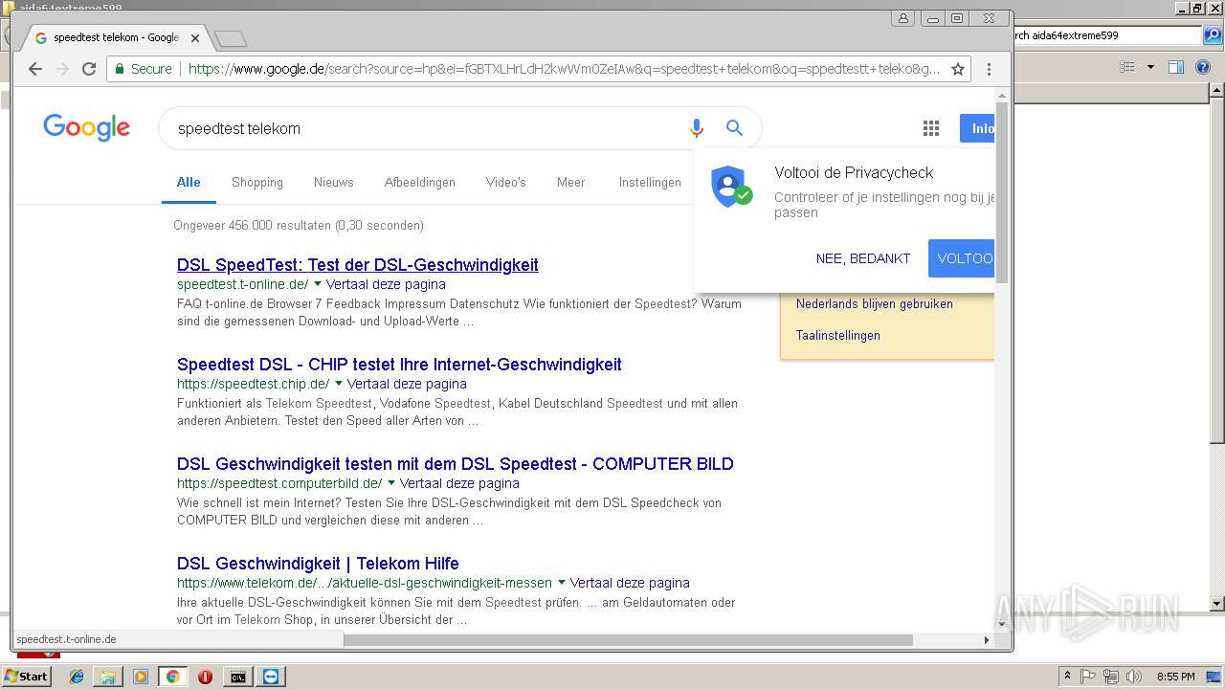The width and height of the screenshot is (1225, 689).
Task: Launch Internet Explorer from the taskbar
Action: pyautogui.click(x=77, y=677)
